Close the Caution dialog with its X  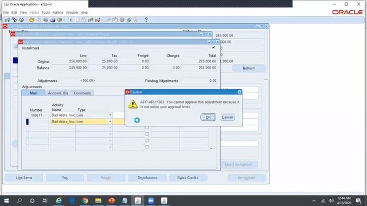pos(240,92)
